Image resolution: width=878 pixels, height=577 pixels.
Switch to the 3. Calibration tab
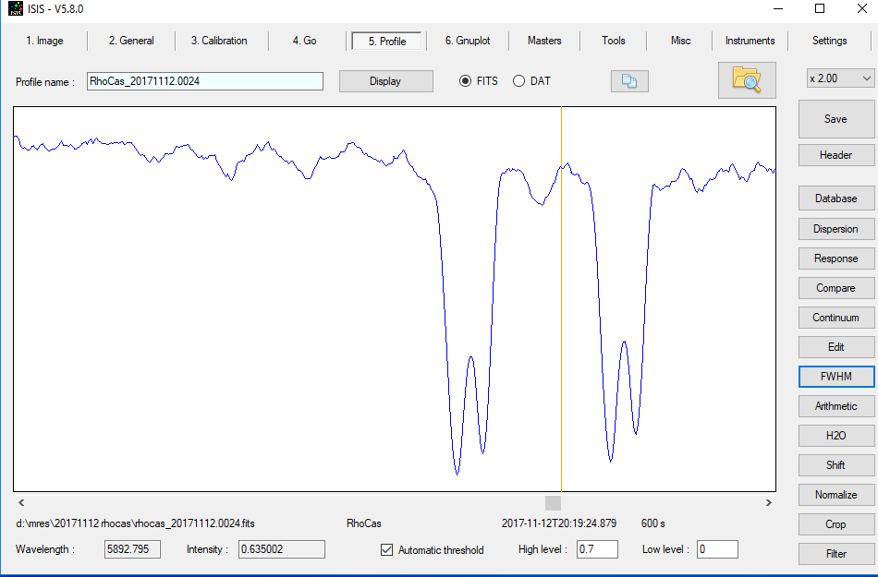coord(219,41)
